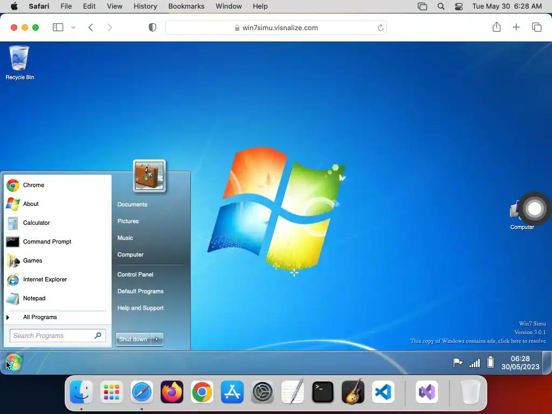Click the Safari privacy shield icon

[x=153, y=27]
